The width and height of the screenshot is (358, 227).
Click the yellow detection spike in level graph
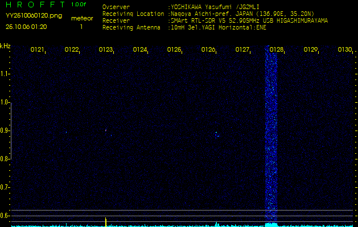(x=106, y=222)
